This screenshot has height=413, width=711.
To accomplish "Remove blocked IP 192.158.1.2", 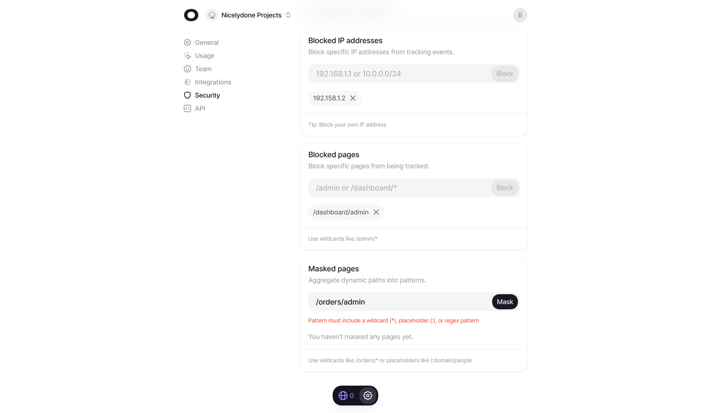I will (353, 98).
